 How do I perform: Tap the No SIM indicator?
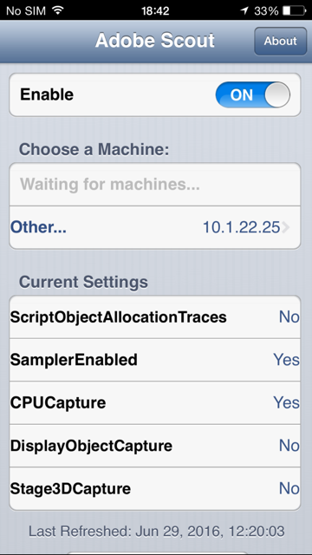pos(26,10)
